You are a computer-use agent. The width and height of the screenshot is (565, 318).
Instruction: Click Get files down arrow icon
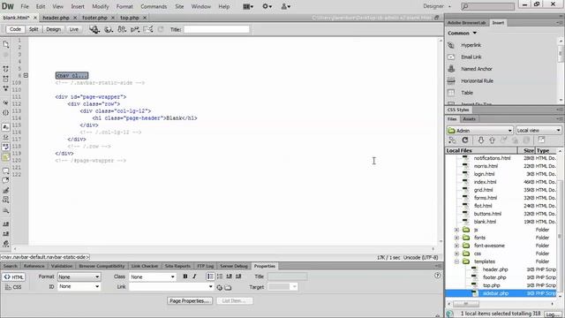coord(480,140)
